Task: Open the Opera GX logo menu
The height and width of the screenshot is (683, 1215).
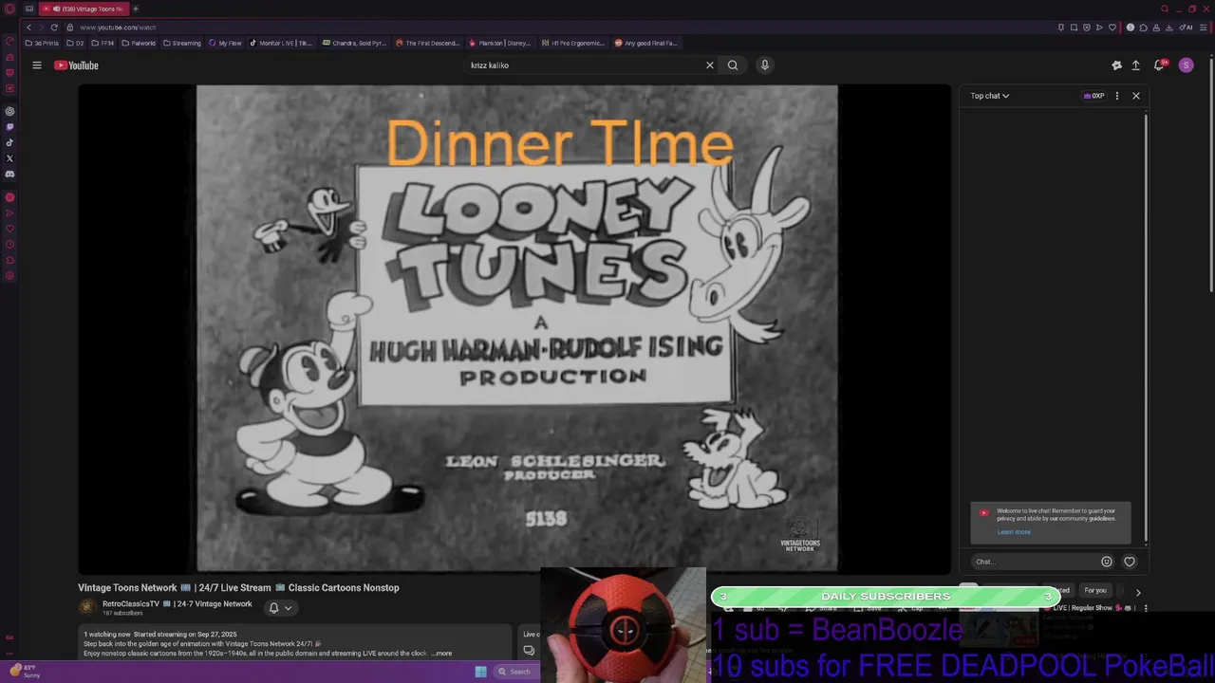Action: point(9,9)
